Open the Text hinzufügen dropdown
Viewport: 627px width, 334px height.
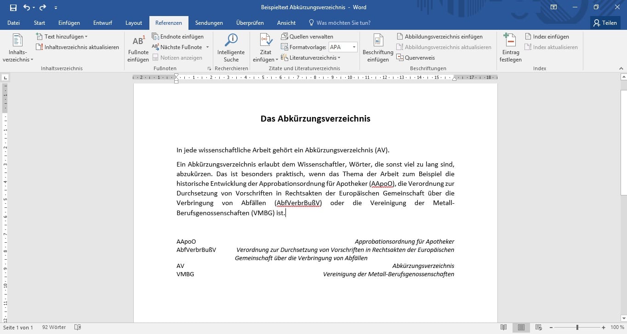click(62, 37)
